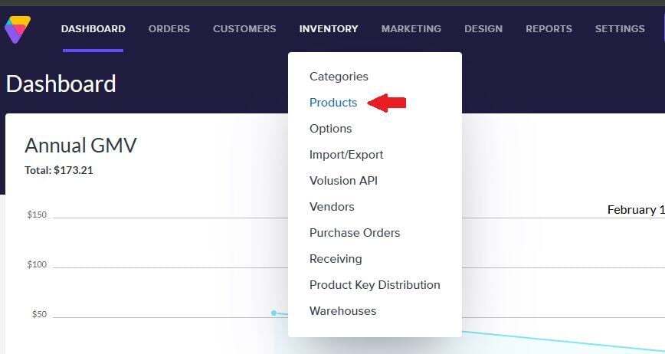
Task: Open the Dashboard tab
Action: click(93, 29)
